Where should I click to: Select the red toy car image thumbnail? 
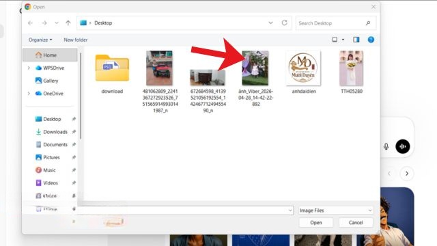159,68
